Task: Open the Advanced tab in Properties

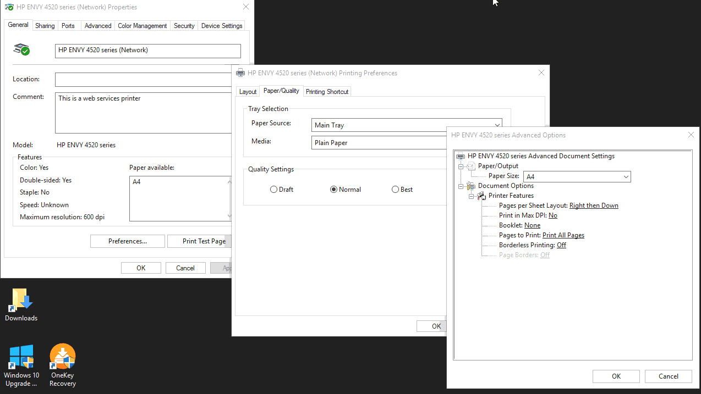Action: click(x=98, y=26)
